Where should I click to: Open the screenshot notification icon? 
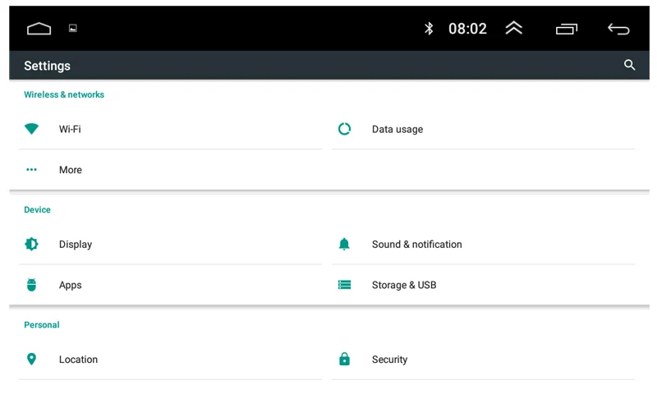73,28
